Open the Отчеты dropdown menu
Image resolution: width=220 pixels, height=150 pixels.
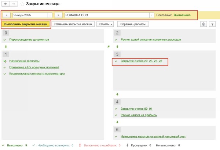[105, 24]
